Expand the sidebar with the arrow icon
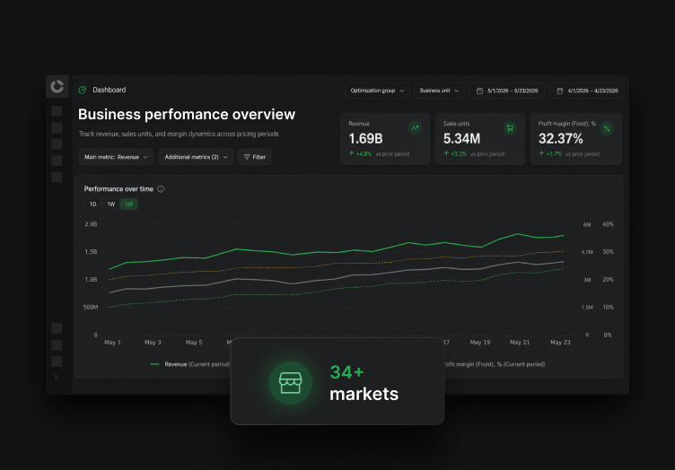This screenshot has height=470, width=675. [x=57, y=377]
